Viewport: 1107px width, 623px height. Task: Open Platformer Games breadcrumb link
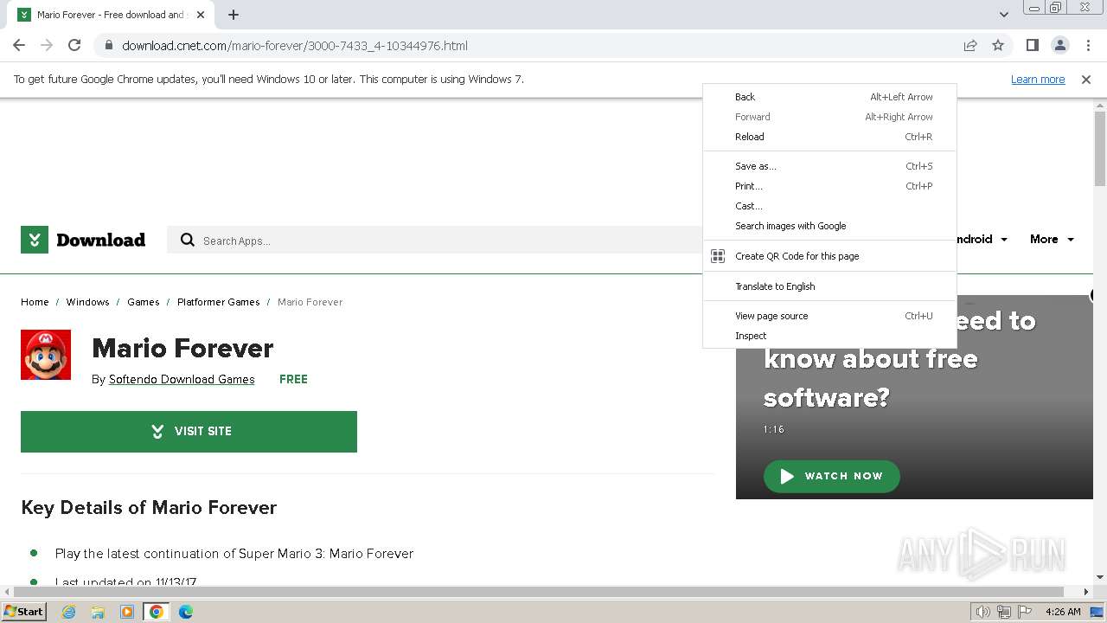tap(219, 302)
